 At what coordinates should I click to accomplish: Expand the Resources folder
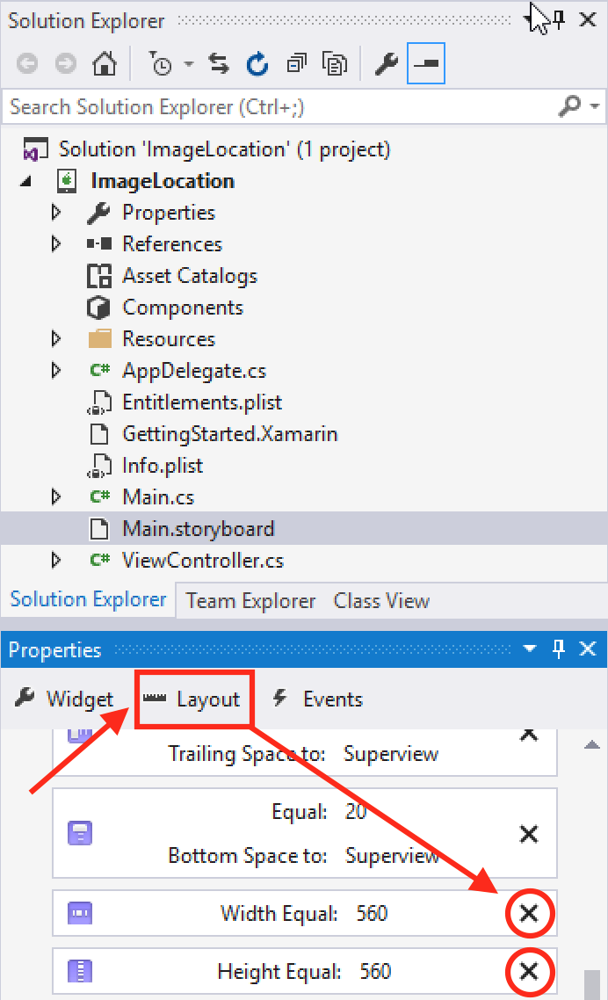pos(56,338)
